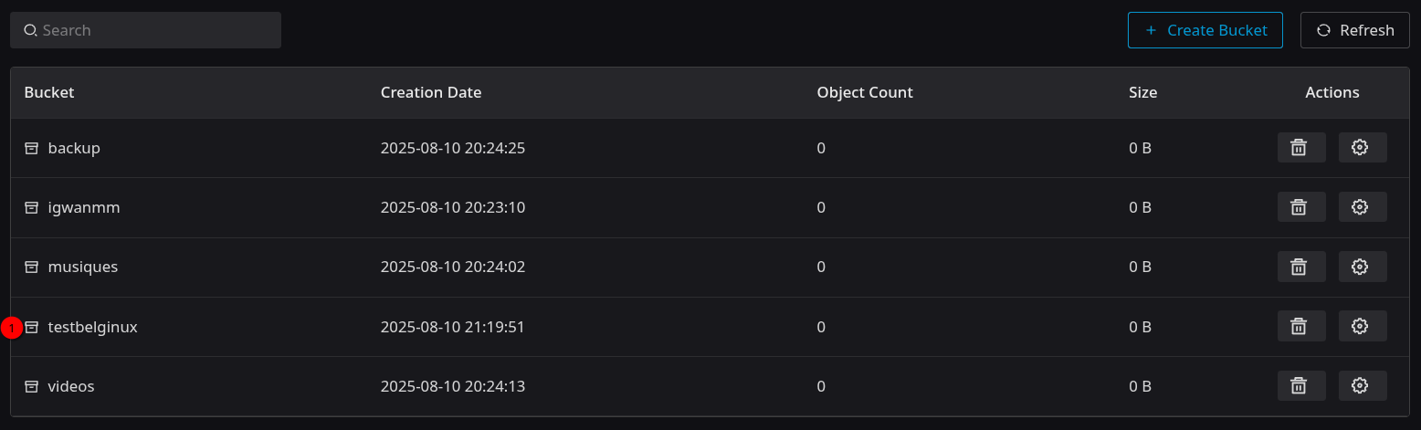Open videos bucket settings gear
This screenshot has width=1421, height=430.
1363,386
